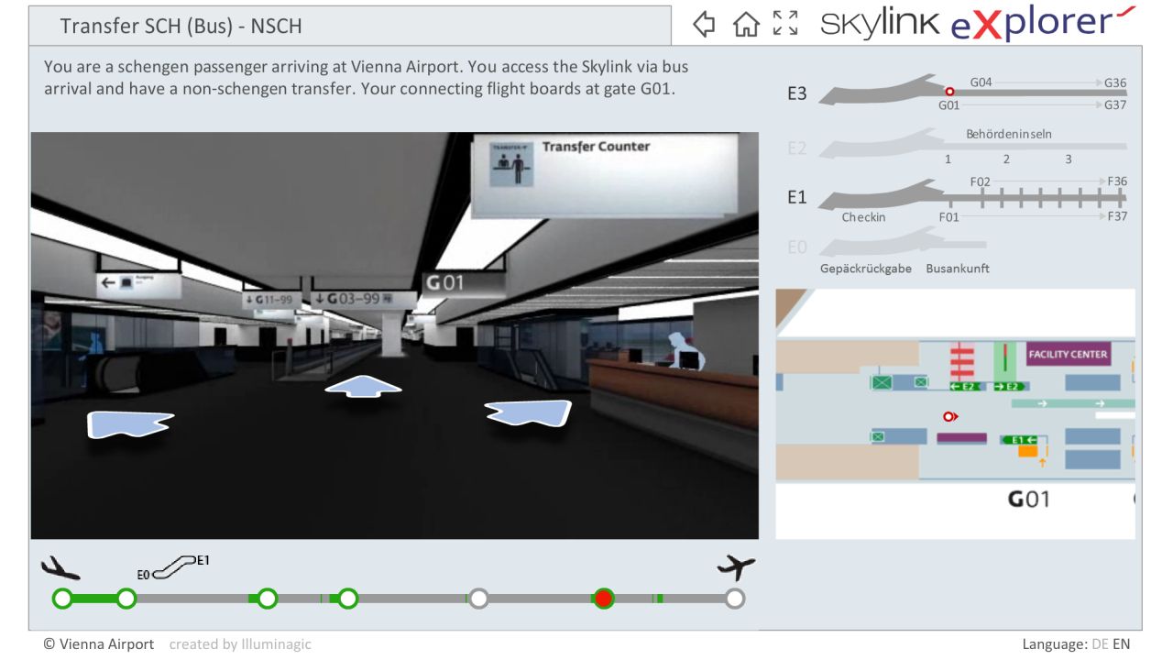Switch language to EN
This screenshot has width=1173, height=660.
click(1121, 644)
